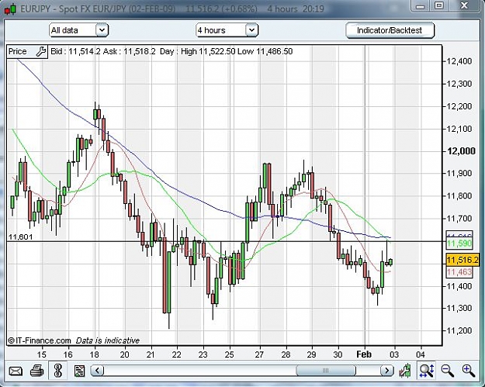The height and width of the screenshot is (387, 485).
Task: Click the Ask 11,518.2 text
Action: coord(130,51)
